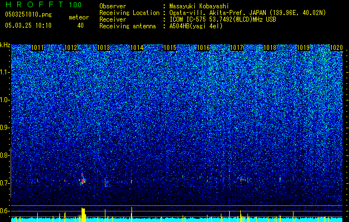Click the 0.7 frequency axis label
Screen dimensions: 349x222
4,183
